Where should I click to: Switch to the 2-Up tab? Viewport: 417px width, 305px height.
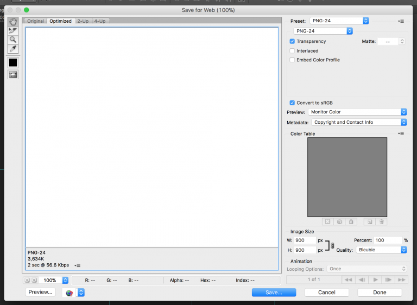(x=83, y=21)
